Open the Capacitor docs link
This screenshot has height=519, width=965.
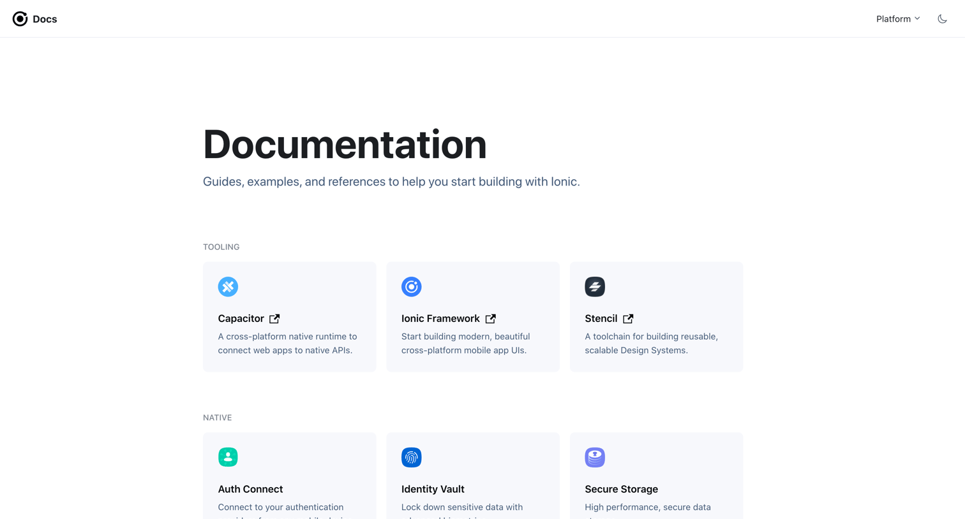(x=241, y=318)
